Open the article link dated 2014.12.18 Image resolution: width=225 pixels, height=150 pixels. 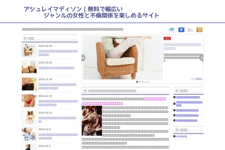click(57, 86)
